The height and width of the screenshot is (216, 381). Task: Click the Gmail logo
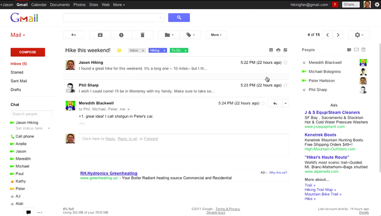(x=24, y=18)
